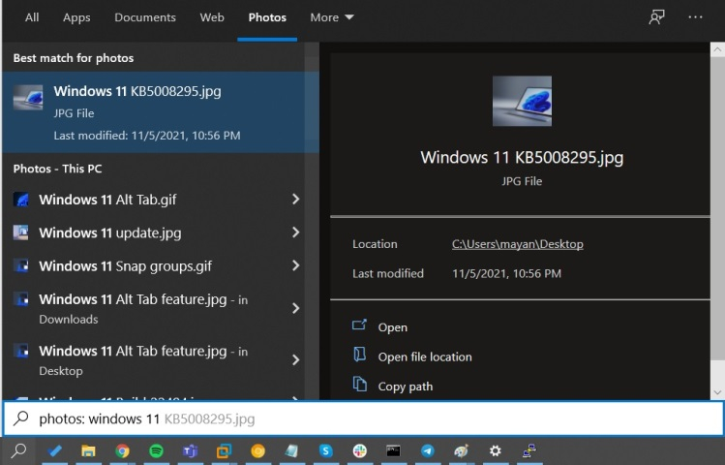The height and width of the screenshot is (465, 725).
Task: Open File Explorer from the taskbar
Action: 88,450
